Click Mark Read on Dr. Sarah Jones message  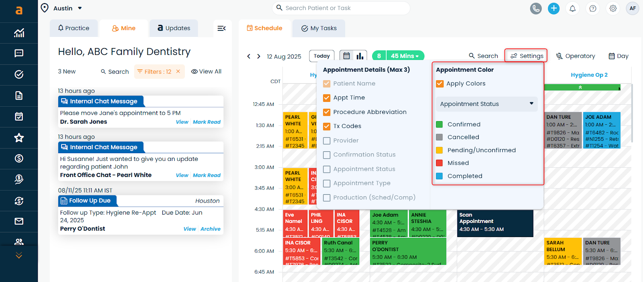coord(207,122)
